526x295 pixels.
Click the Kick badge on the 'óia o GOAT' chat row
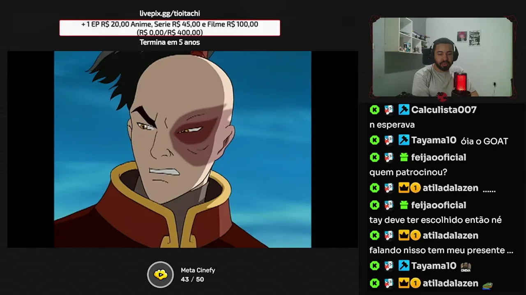pos(374,141)
